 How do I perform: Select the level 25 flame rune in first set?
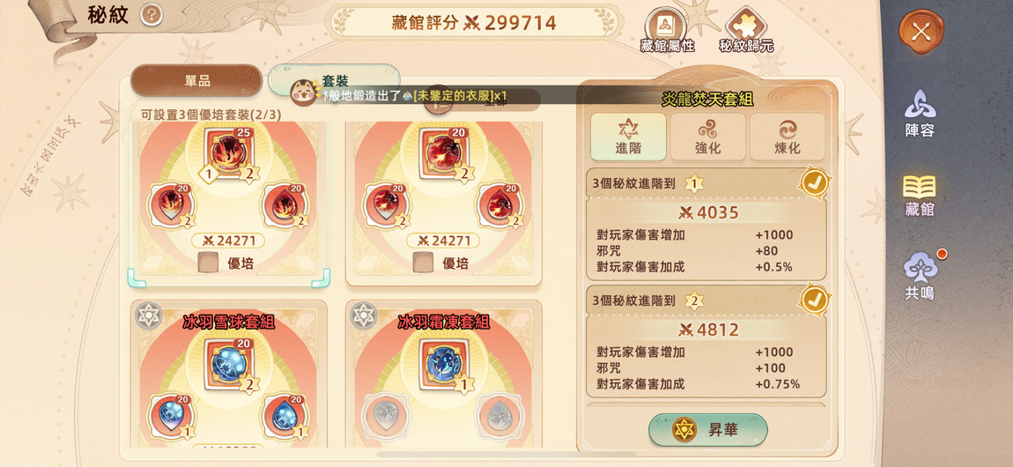(229, 152)
